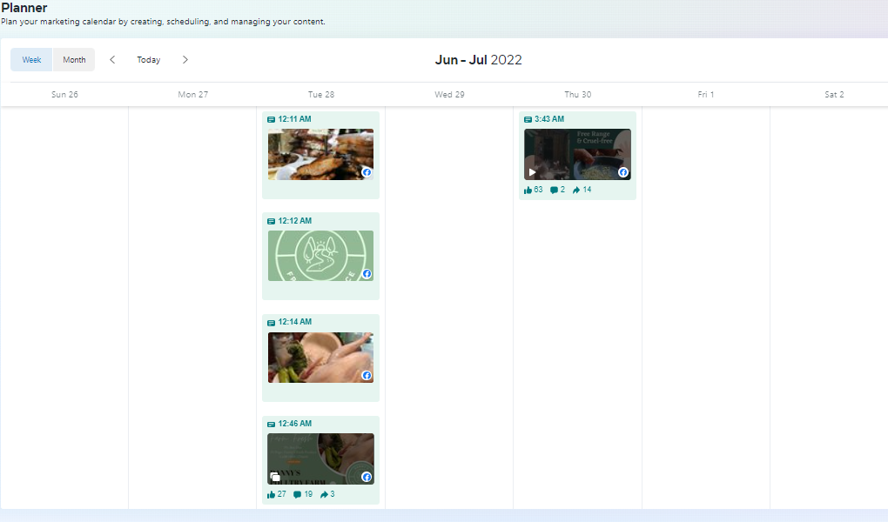Click Facebook badge on 3:43 AM post
This screenshot has height=522, width=888.
pyautogui.click(x=623, y=172)
